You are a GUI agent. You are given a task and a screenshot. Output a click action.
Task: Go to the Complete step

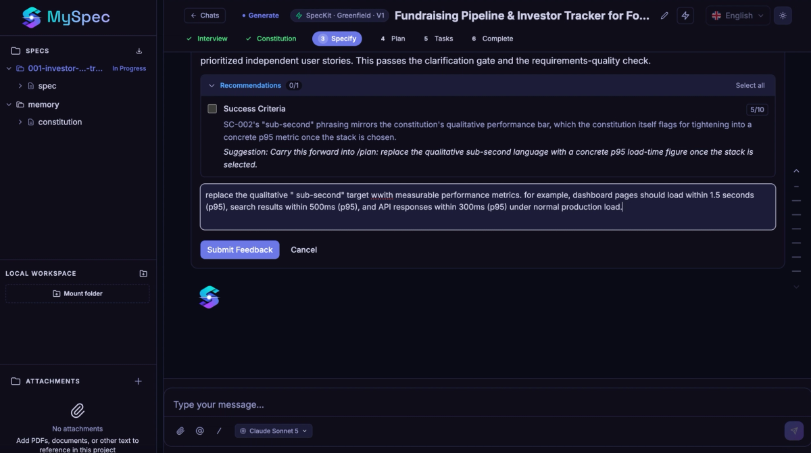(x=493, y=39)
